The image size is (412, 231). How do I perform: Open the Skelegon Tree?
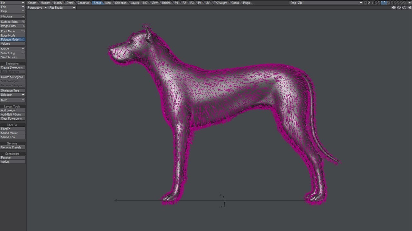[13, 91]
